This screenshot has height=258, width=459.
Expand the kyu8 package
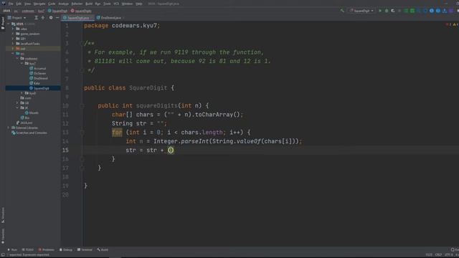[x=22, y=93]
